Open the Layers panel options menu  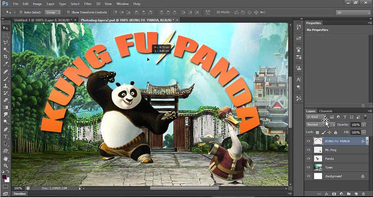pos(370,111)
